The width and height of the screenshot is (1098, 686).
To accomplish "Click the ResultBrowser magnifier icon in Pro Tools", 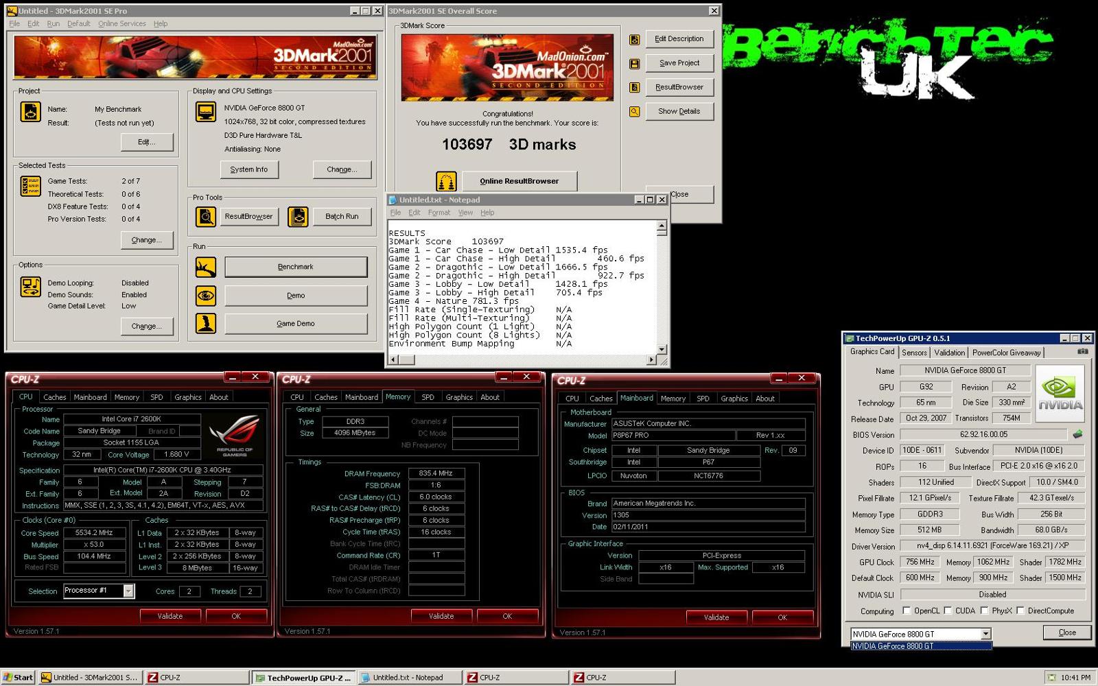I will coord(206,217).
